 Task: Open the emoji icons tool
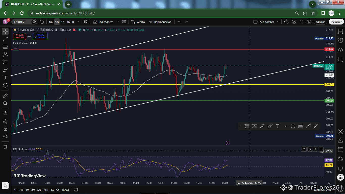[5, 85]
